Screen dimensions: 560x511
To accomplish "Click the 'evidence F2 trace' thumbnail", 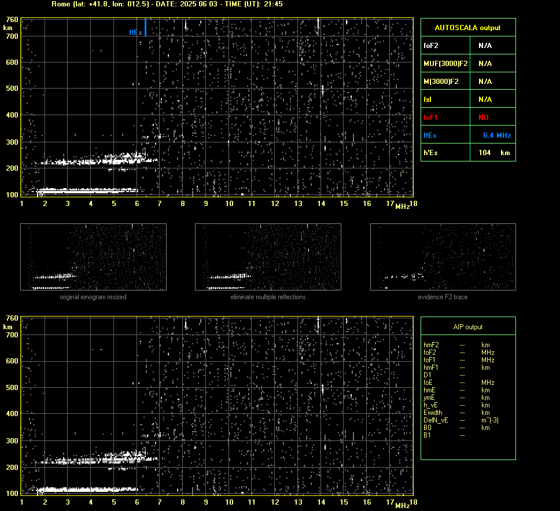I will [443, 257].
